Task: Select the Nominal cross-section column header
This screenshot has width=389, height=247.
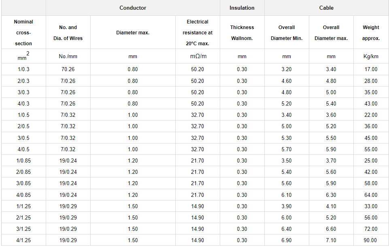Action: [23, 33]
